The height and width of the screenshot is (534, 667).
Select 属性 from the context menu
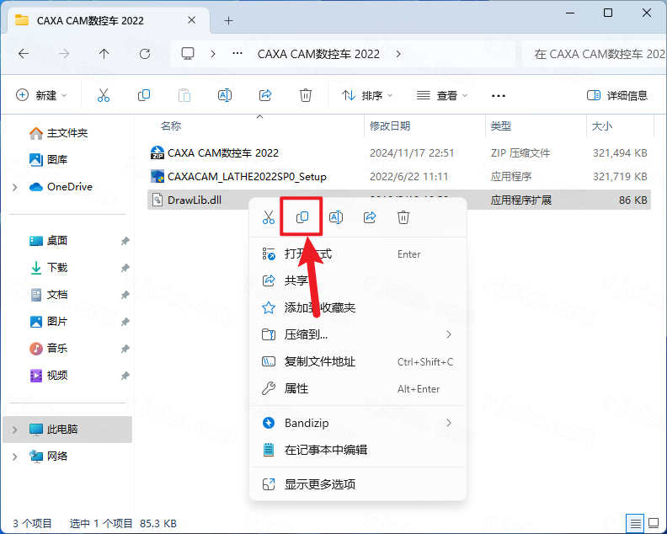[296, 388]
